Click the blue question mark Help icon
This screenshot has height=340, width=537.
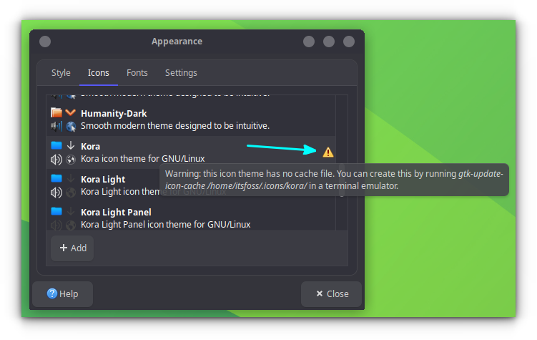point(52,293)
